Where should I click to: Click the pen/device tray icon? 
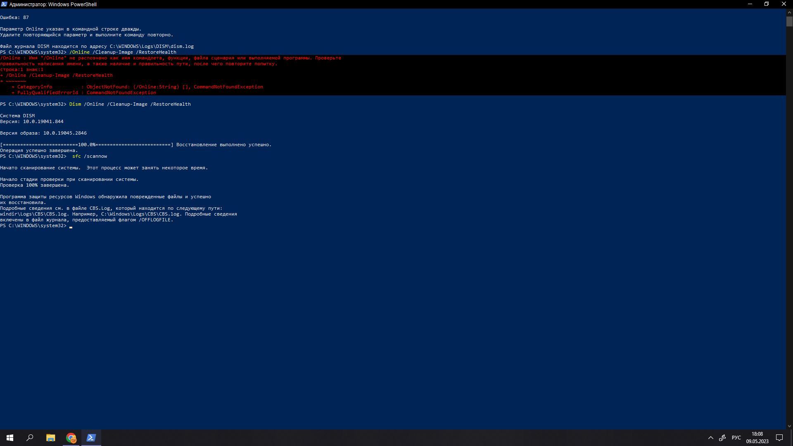722,438
